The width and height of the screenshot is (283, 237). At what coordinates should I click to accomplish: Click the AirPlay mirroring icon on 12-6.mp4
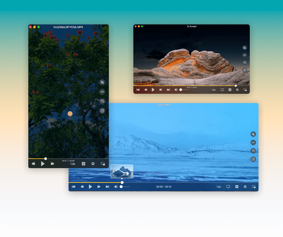pyautogui.click(x=222, y=89)
